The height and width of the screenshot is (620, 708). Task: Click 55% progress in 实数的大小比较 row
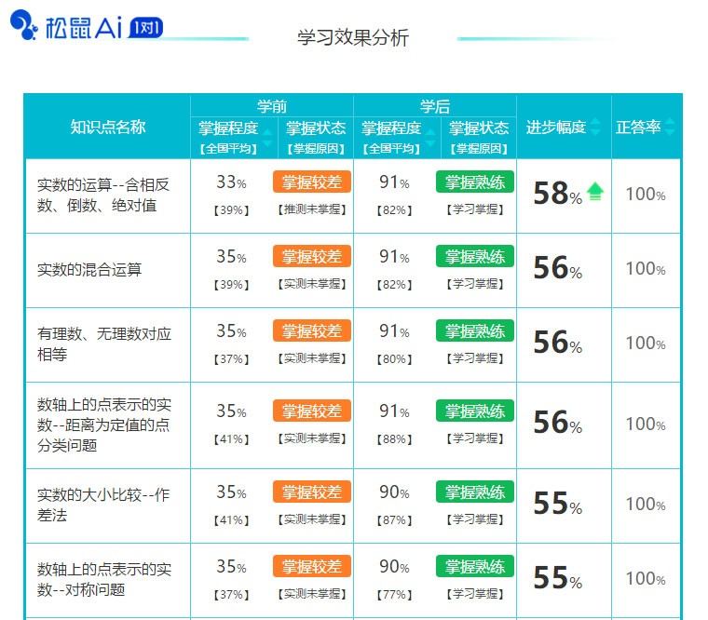click(x=557, y=503)
